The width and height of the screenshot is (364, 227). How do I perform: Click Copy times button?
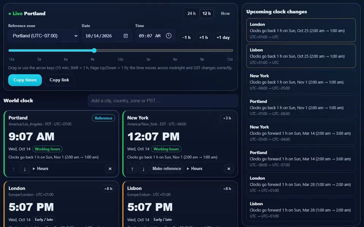tap(25, 80)
